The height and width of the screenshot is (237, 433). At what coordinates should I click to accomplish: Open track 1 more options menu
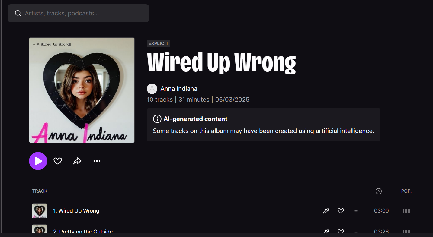(356, 211)
